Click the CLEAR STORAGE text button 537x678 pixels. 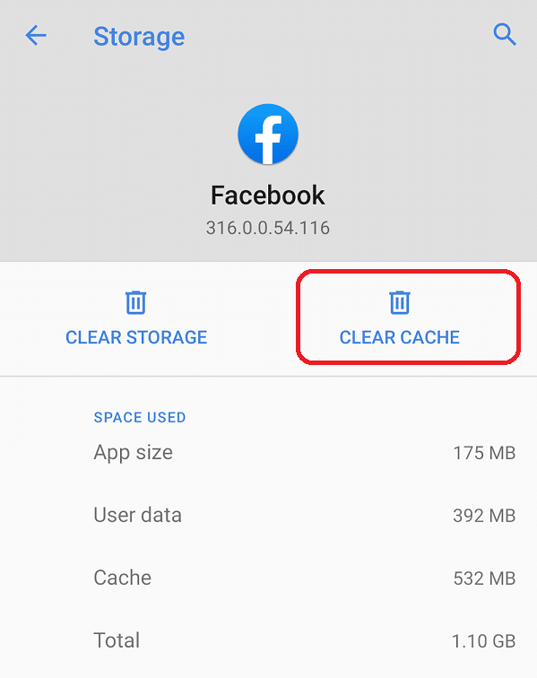pyautogui.click(x=136, y=337)
